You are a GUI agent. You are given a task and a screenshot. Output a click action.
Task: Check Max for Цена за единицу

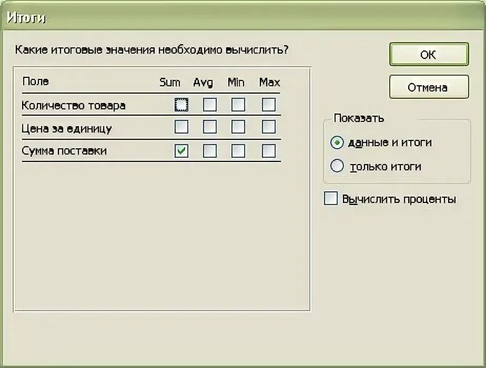pyautogui.click(x=268, y=127)
